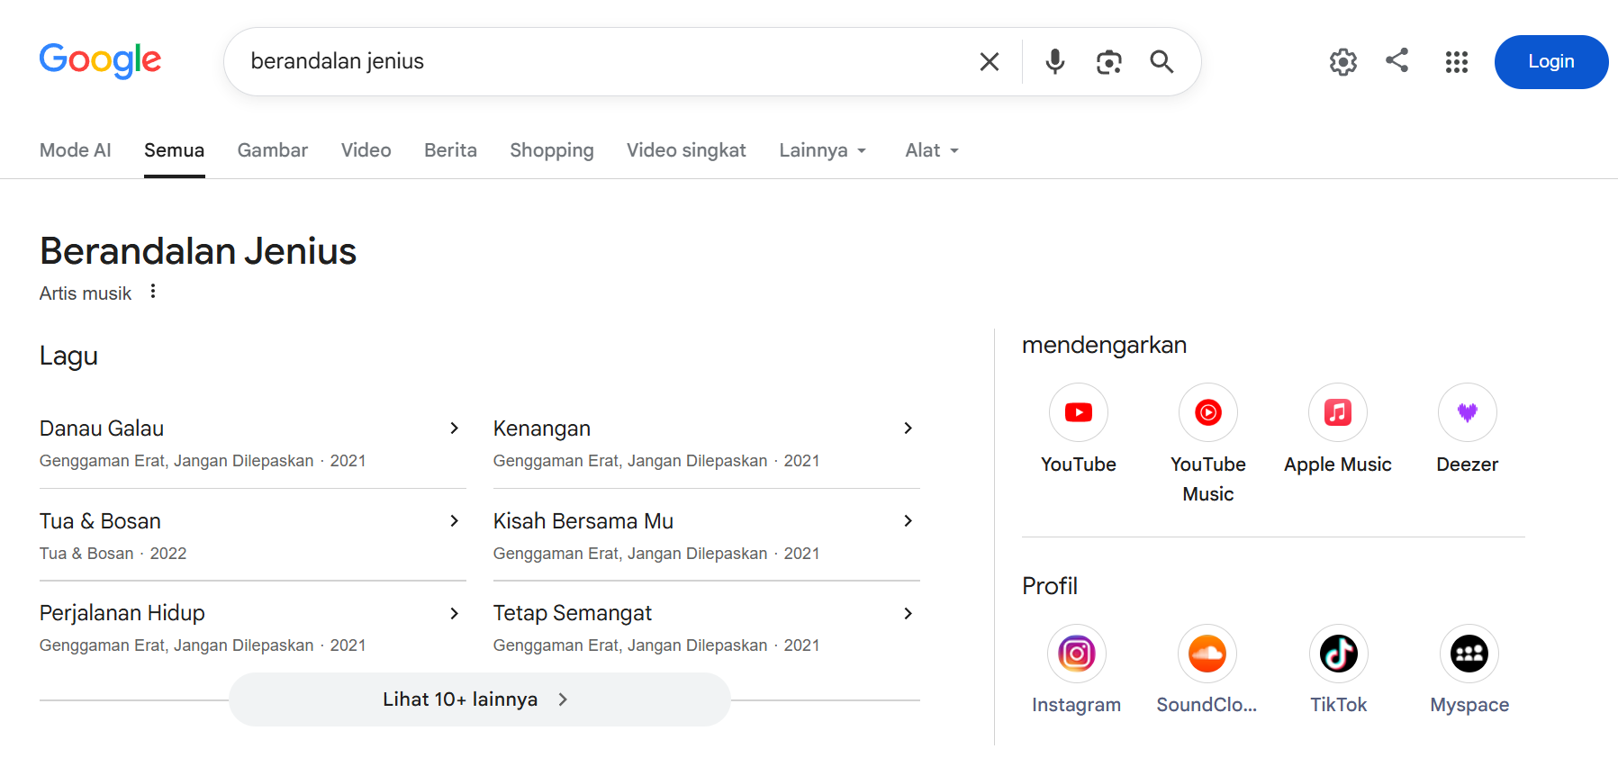The height and width of the screenshot is (776, 1618).
Task: Click the mendengarkan section heading
Action: [x=1104, y=346]
